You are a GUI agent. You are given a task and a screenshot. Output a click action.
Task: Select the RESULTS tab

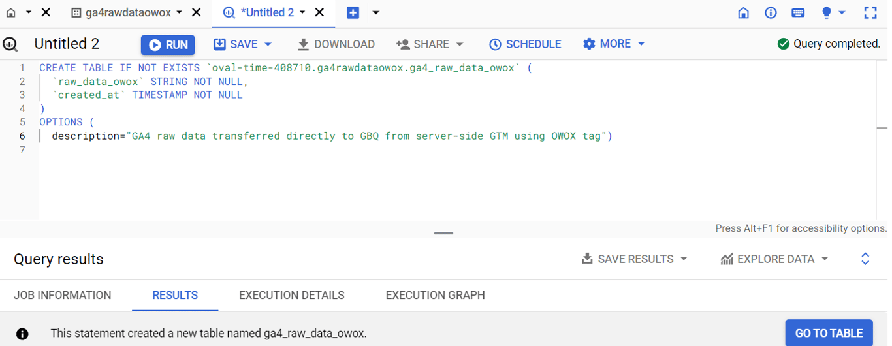[x=175, y=295]
